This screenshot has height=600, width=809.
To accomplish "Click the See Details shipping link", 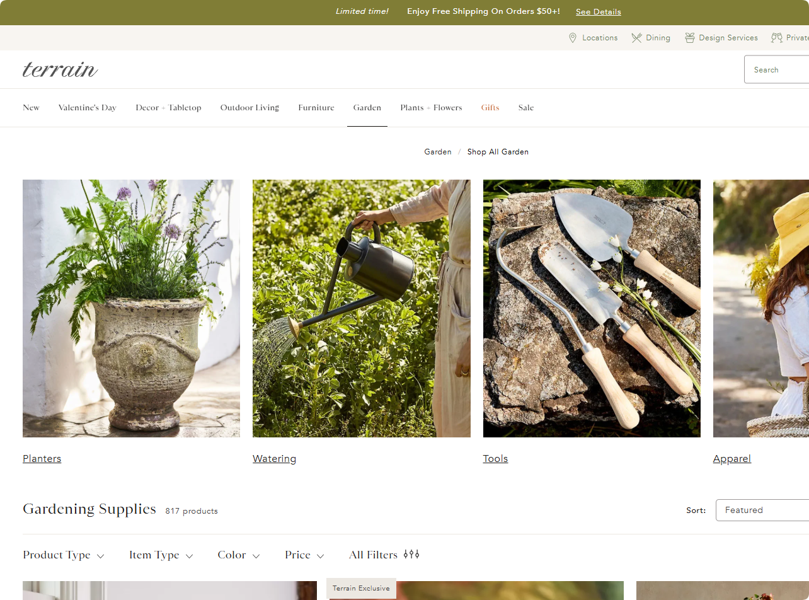I will 598,12.
